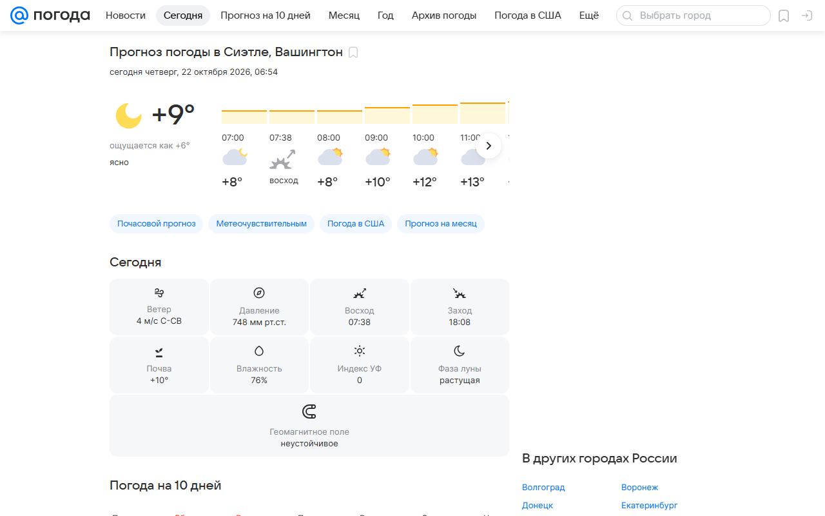Click the +12° value at 10:00
Image resolution: width=825 pixels, height=516 pixels.
pyautogui.click(x=425, y=183)
